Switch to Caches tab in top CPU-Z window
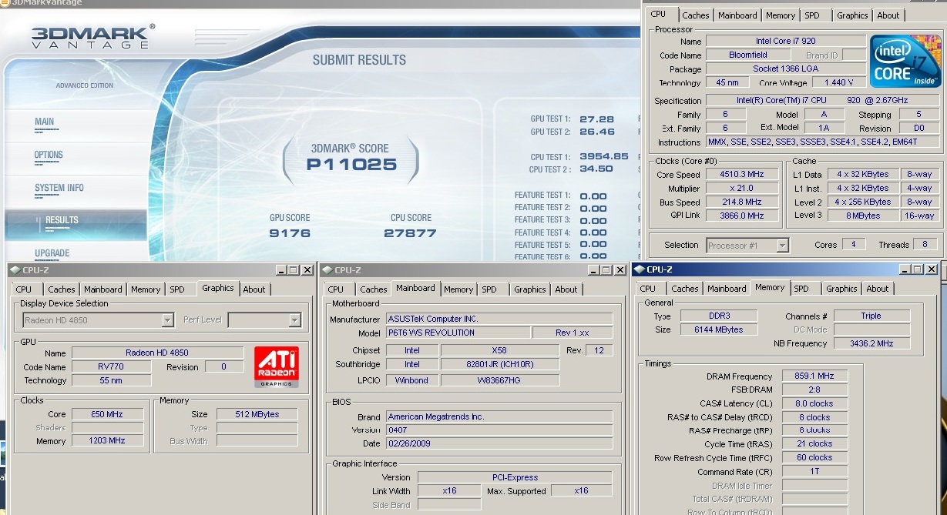Image resolution: width=947 pixels, height=515 pixels. (x=695, y=15)
